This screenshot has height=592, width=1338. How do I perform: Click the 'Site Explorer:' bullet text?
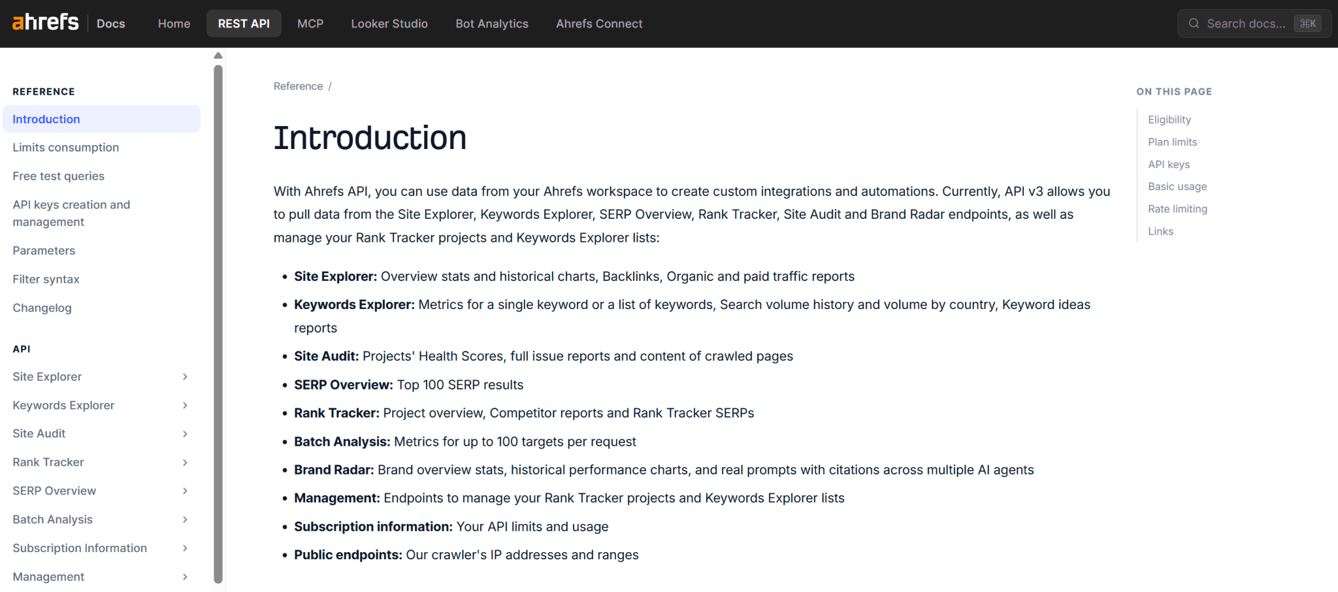click(x=335, y=276)
